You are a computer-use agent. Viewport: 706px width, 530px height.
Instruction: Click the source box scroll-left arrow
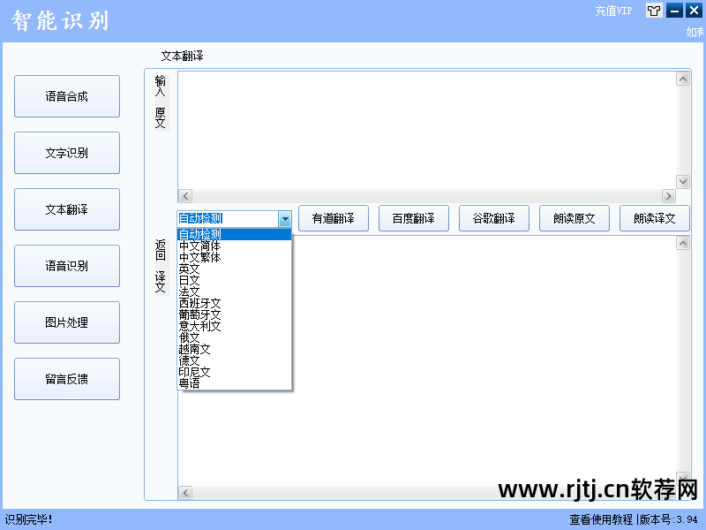(x=185, y=196)
